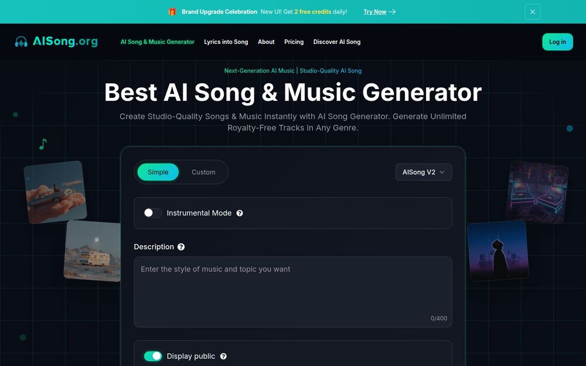586x366 pixels.
Task: Click into the music description text field
Action: pos(292,292)
